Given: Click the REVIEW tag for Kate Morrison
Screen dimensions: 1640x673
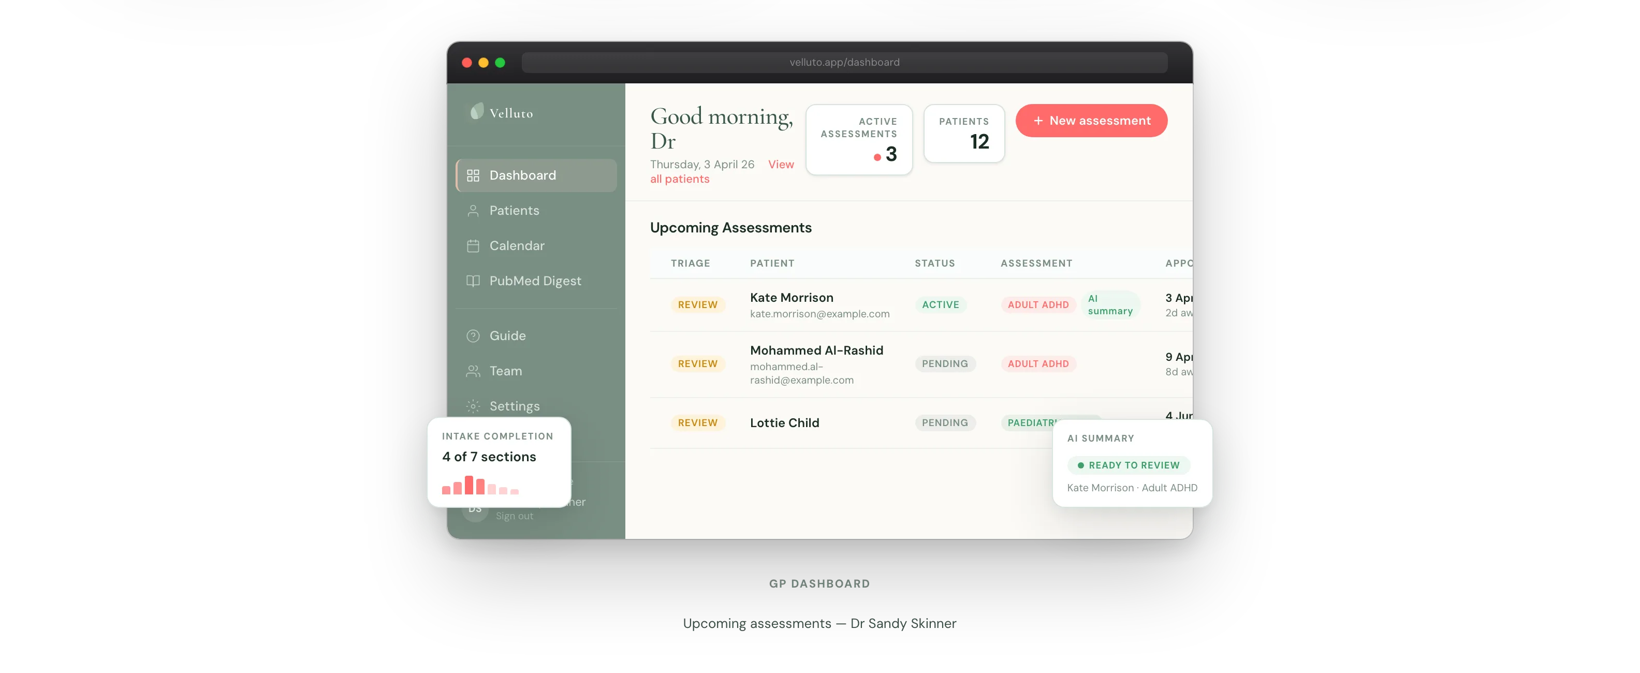Looking at the screenshot, I should tap(697, 305).
